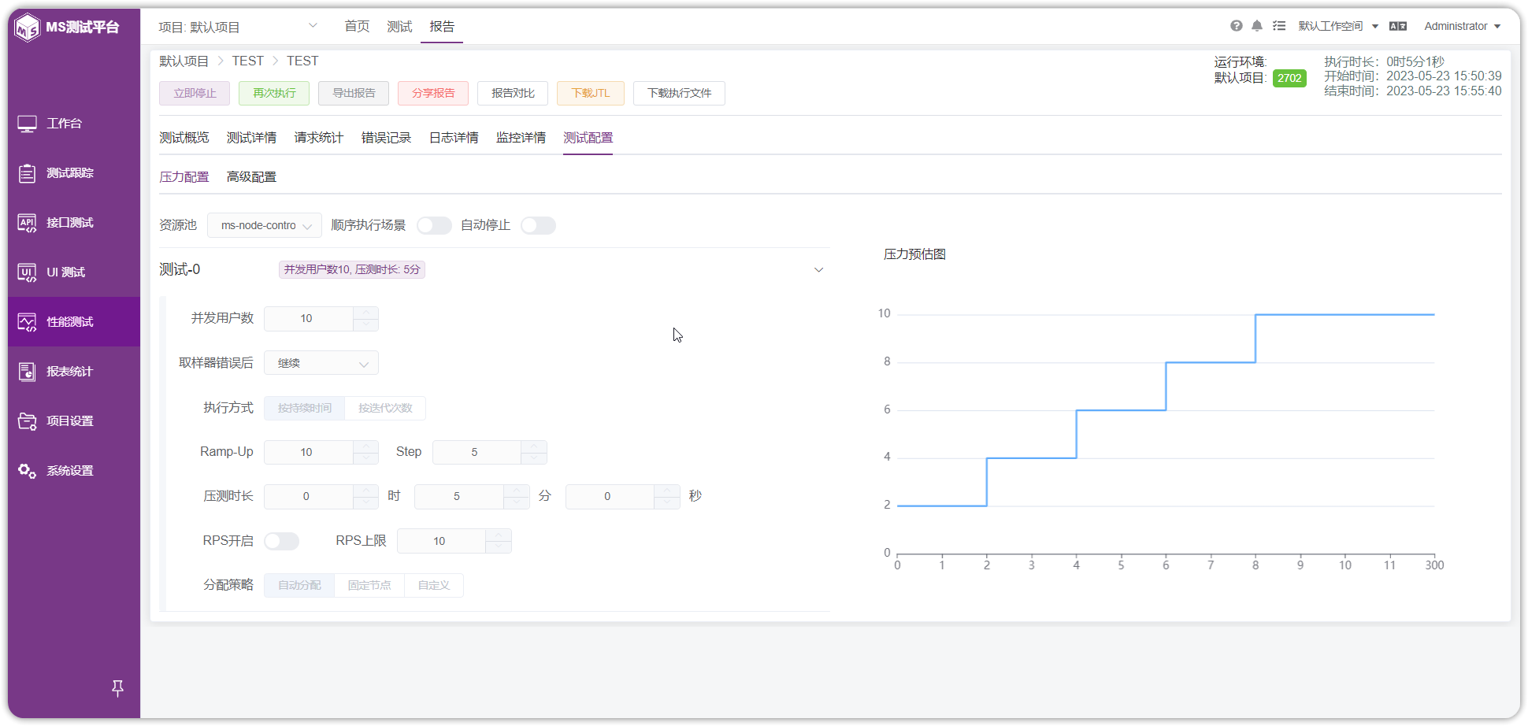Open the 默认工作空间 workspace dropdown
The width and height of the screenshot is (1528, 726).
click(x=1338, y=26)
